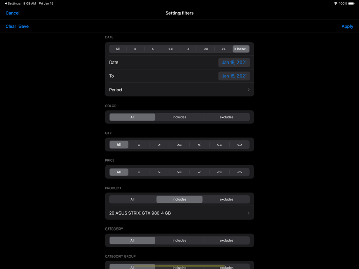Tap the Wi-Fi status icon

335,3
